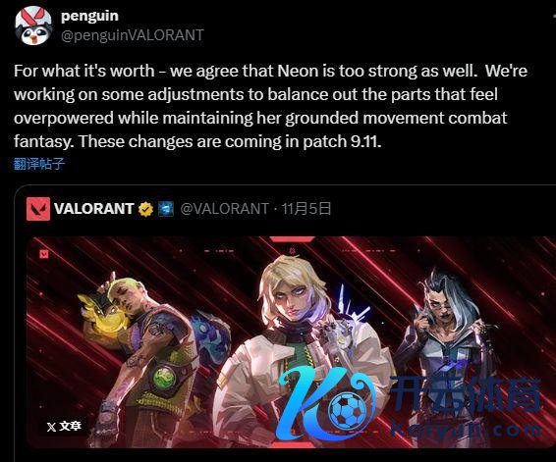
Task: Click the 翻译帖子 translate post link
Action: click(39, 164)
